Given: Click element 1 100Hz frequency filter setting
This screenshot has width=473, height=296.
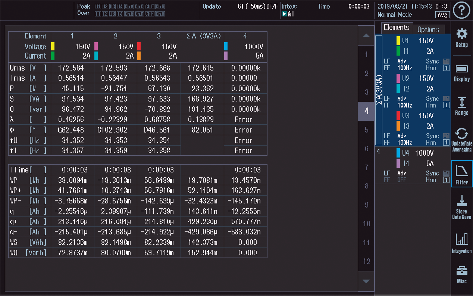Looking at the screenshot, I should [x=405, y=68].
